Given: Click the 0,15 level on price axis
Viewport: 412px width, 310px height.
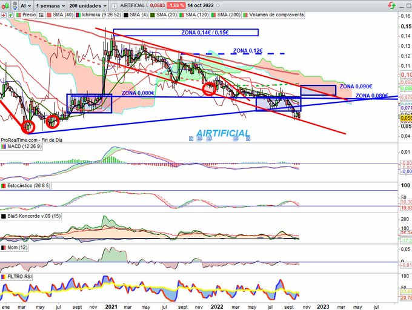Looking at the screenshot, I should point(406,26).
